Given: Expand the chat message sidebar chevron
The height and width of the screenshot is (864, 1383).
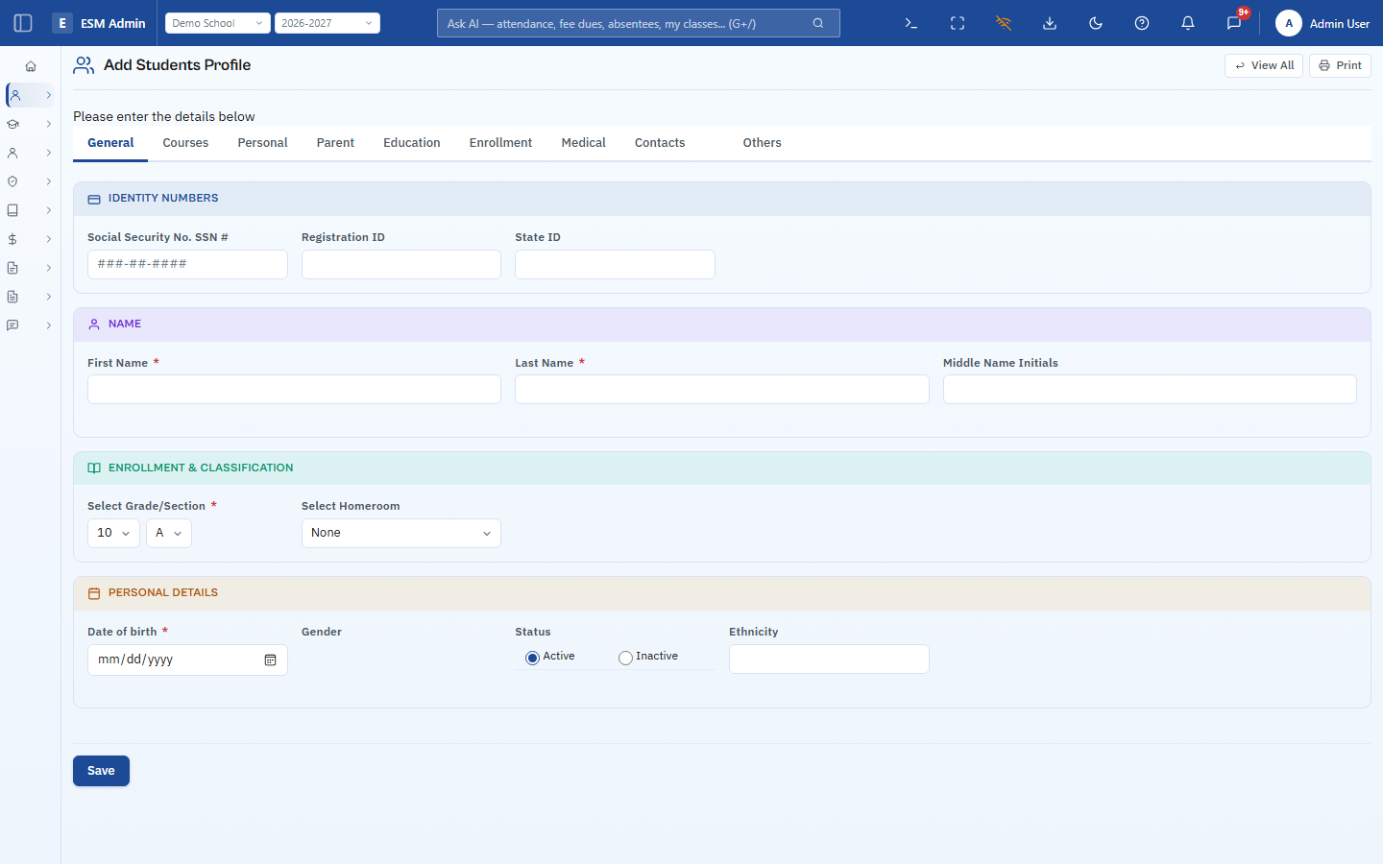Looking at the screenshot, I should 48,325.
